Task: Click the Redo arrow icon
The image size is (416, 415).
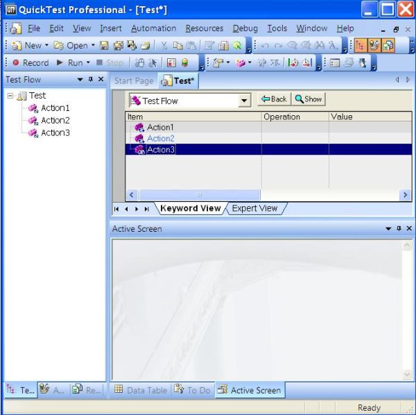Action: pos(278,46)
